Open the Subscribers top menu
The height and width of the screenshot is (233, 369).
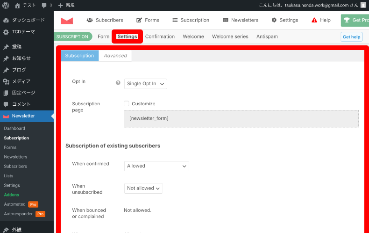pyautogui.click(x=105, y=20)
